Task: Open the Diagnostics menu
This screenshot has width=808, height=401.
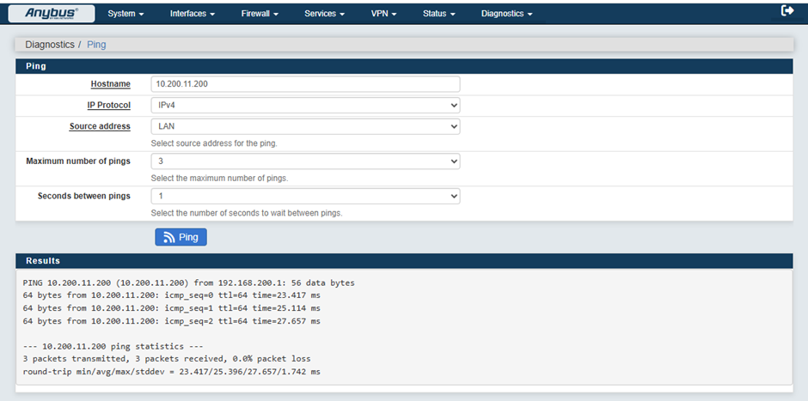Action: click(506, 14)
